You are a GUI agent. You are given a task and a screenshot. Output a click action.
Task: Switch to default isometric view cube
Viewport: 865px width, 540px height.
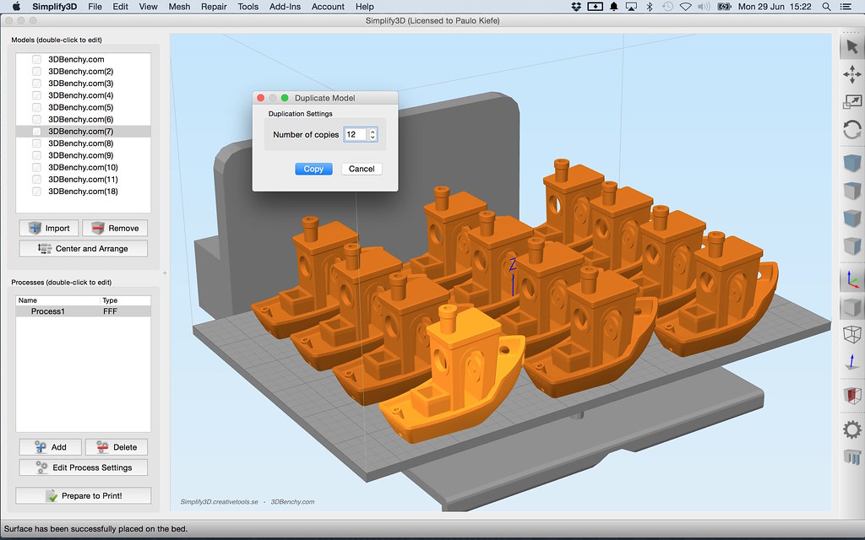[851, 163]
